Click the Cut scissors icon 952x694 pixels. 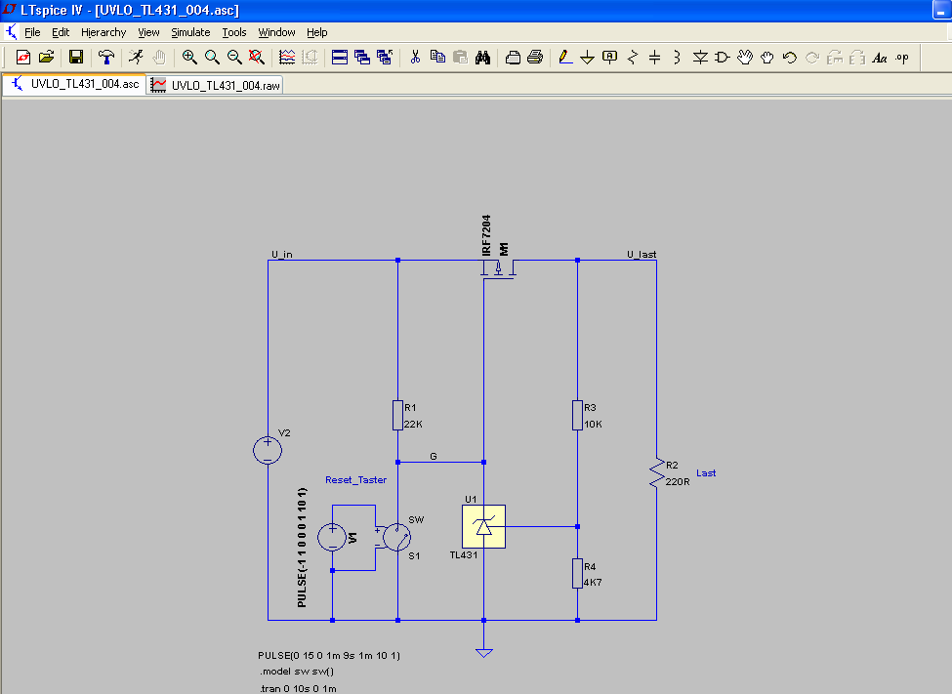click(x=415, y=57)
